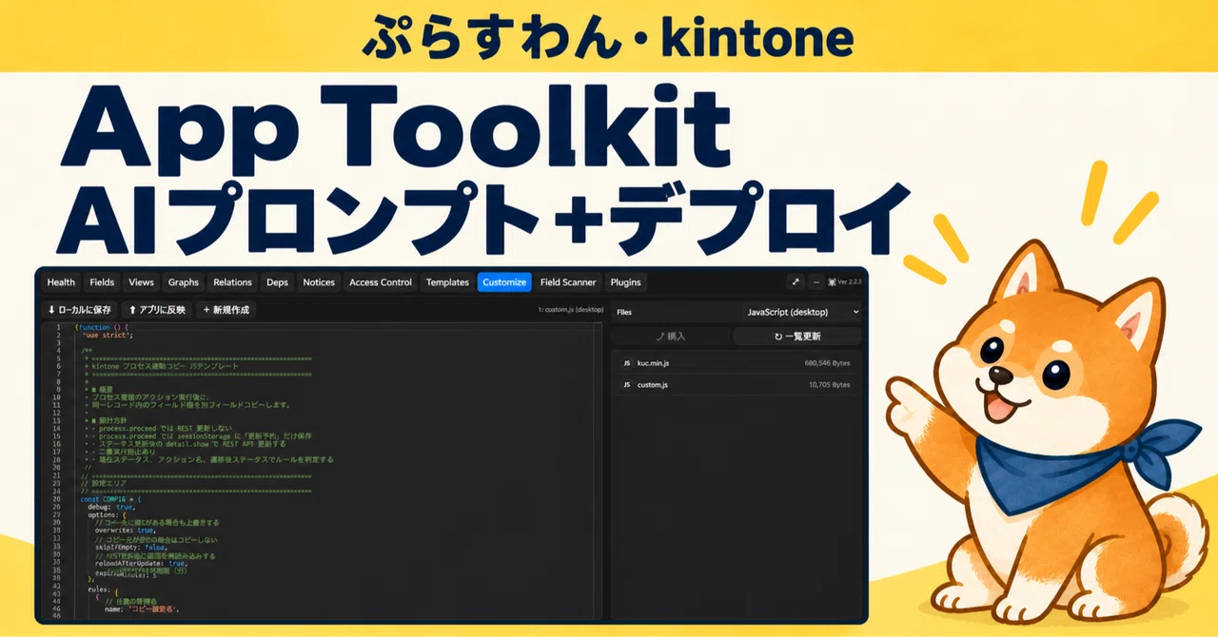The width and height of the screenshot is (1218, 637).
Task: Click the minimize dash icon in the toolkit header
Action: 816,282
